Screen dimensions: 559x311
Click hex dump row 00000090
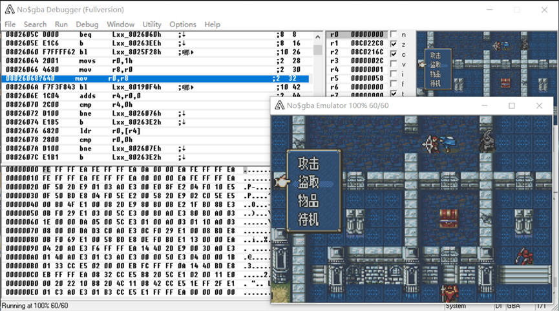(136, 248)
